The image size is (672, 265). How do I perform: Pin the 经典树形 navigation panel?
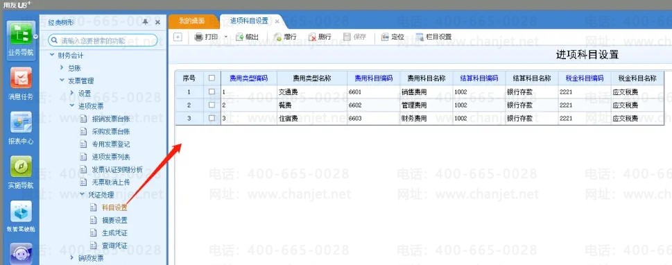(145, 22)
